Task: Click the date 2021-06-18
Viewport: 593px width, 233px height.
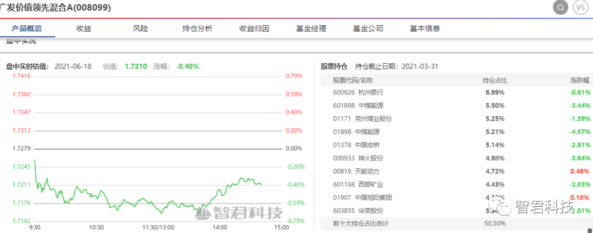Action: coord(73,66)
